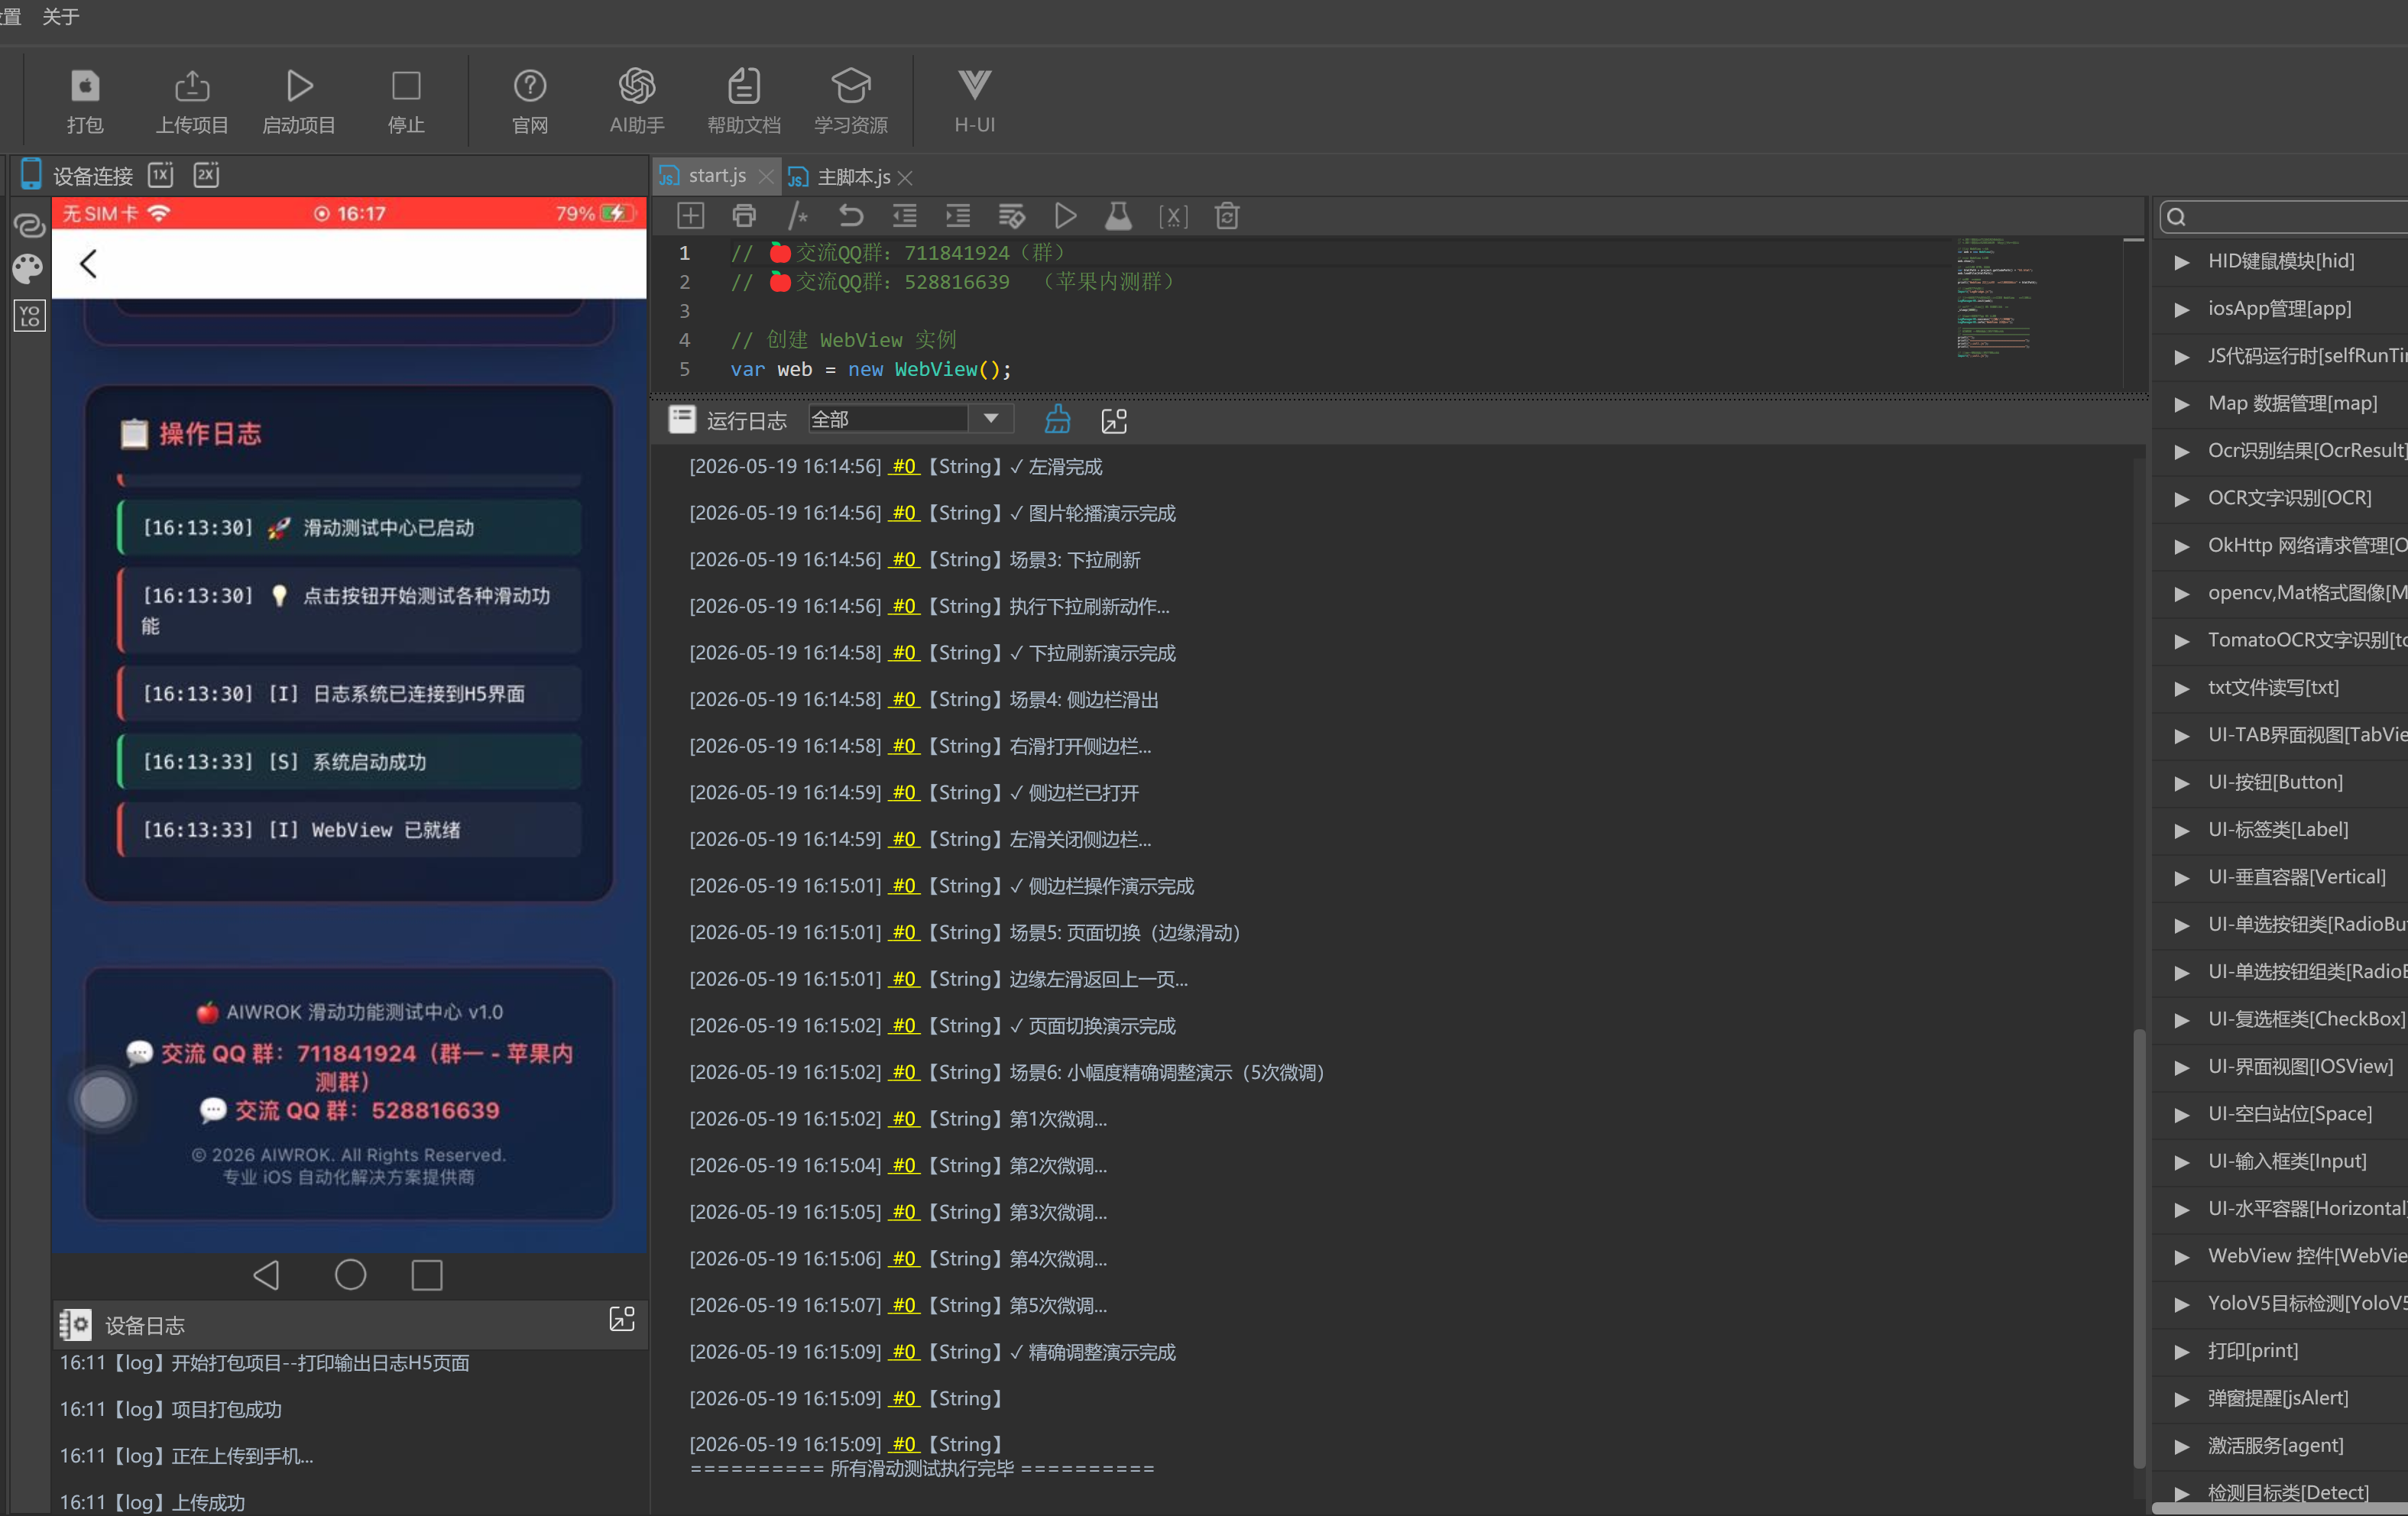Tap the phone home circle button
This screenshot has width=2408, height=1516.
point(350,1275)
